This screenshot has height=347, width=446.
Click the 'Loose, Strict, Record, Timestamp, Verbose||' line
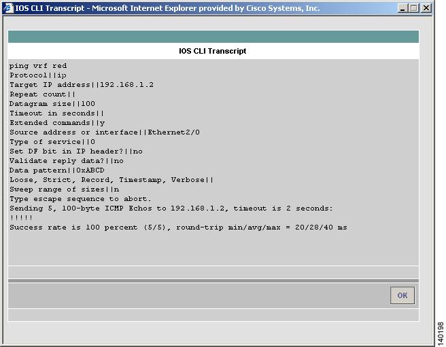112,180
